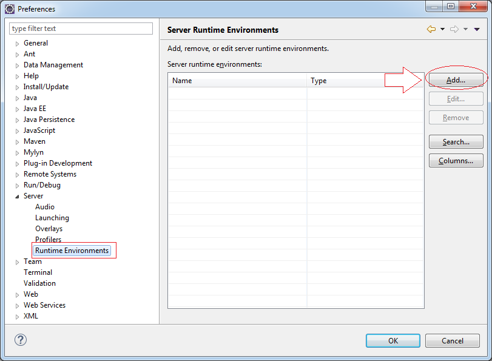Select Data Management in the tree
This screenshot has width=492, height=361.
click(53, 65)
